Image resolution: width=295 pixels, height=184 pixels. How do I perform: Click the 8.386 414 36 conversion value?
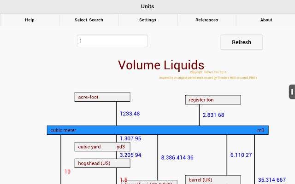tap(177, 157)
